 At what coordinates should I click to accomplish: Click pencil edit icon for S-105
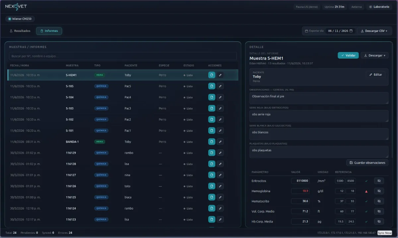point(220,86)
